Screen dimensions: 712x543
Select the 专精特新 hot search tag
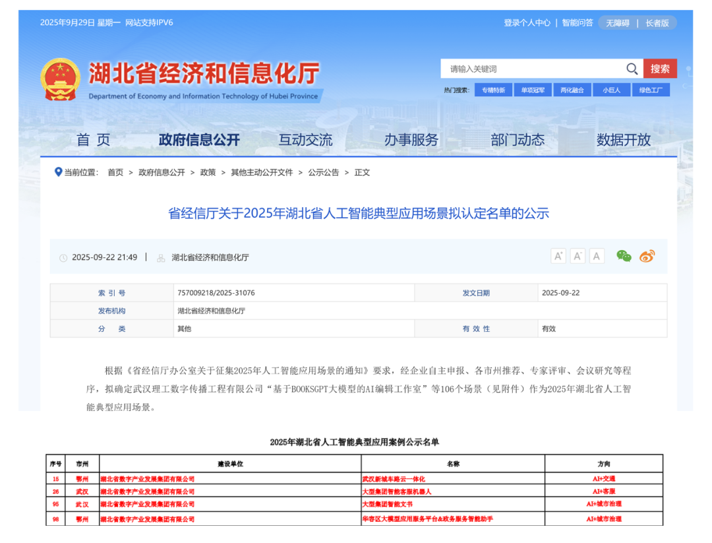click(x=493, y=90)
